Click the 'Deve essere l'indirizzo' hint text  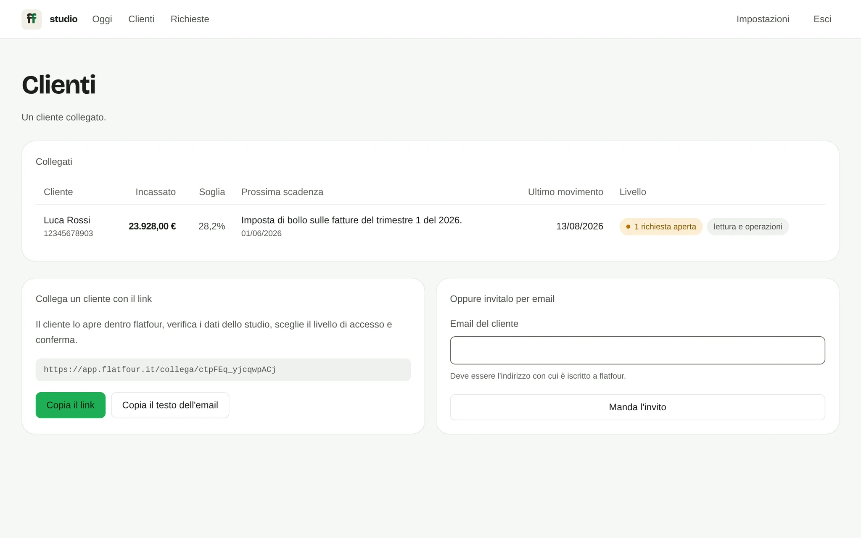tap(538, 376)
